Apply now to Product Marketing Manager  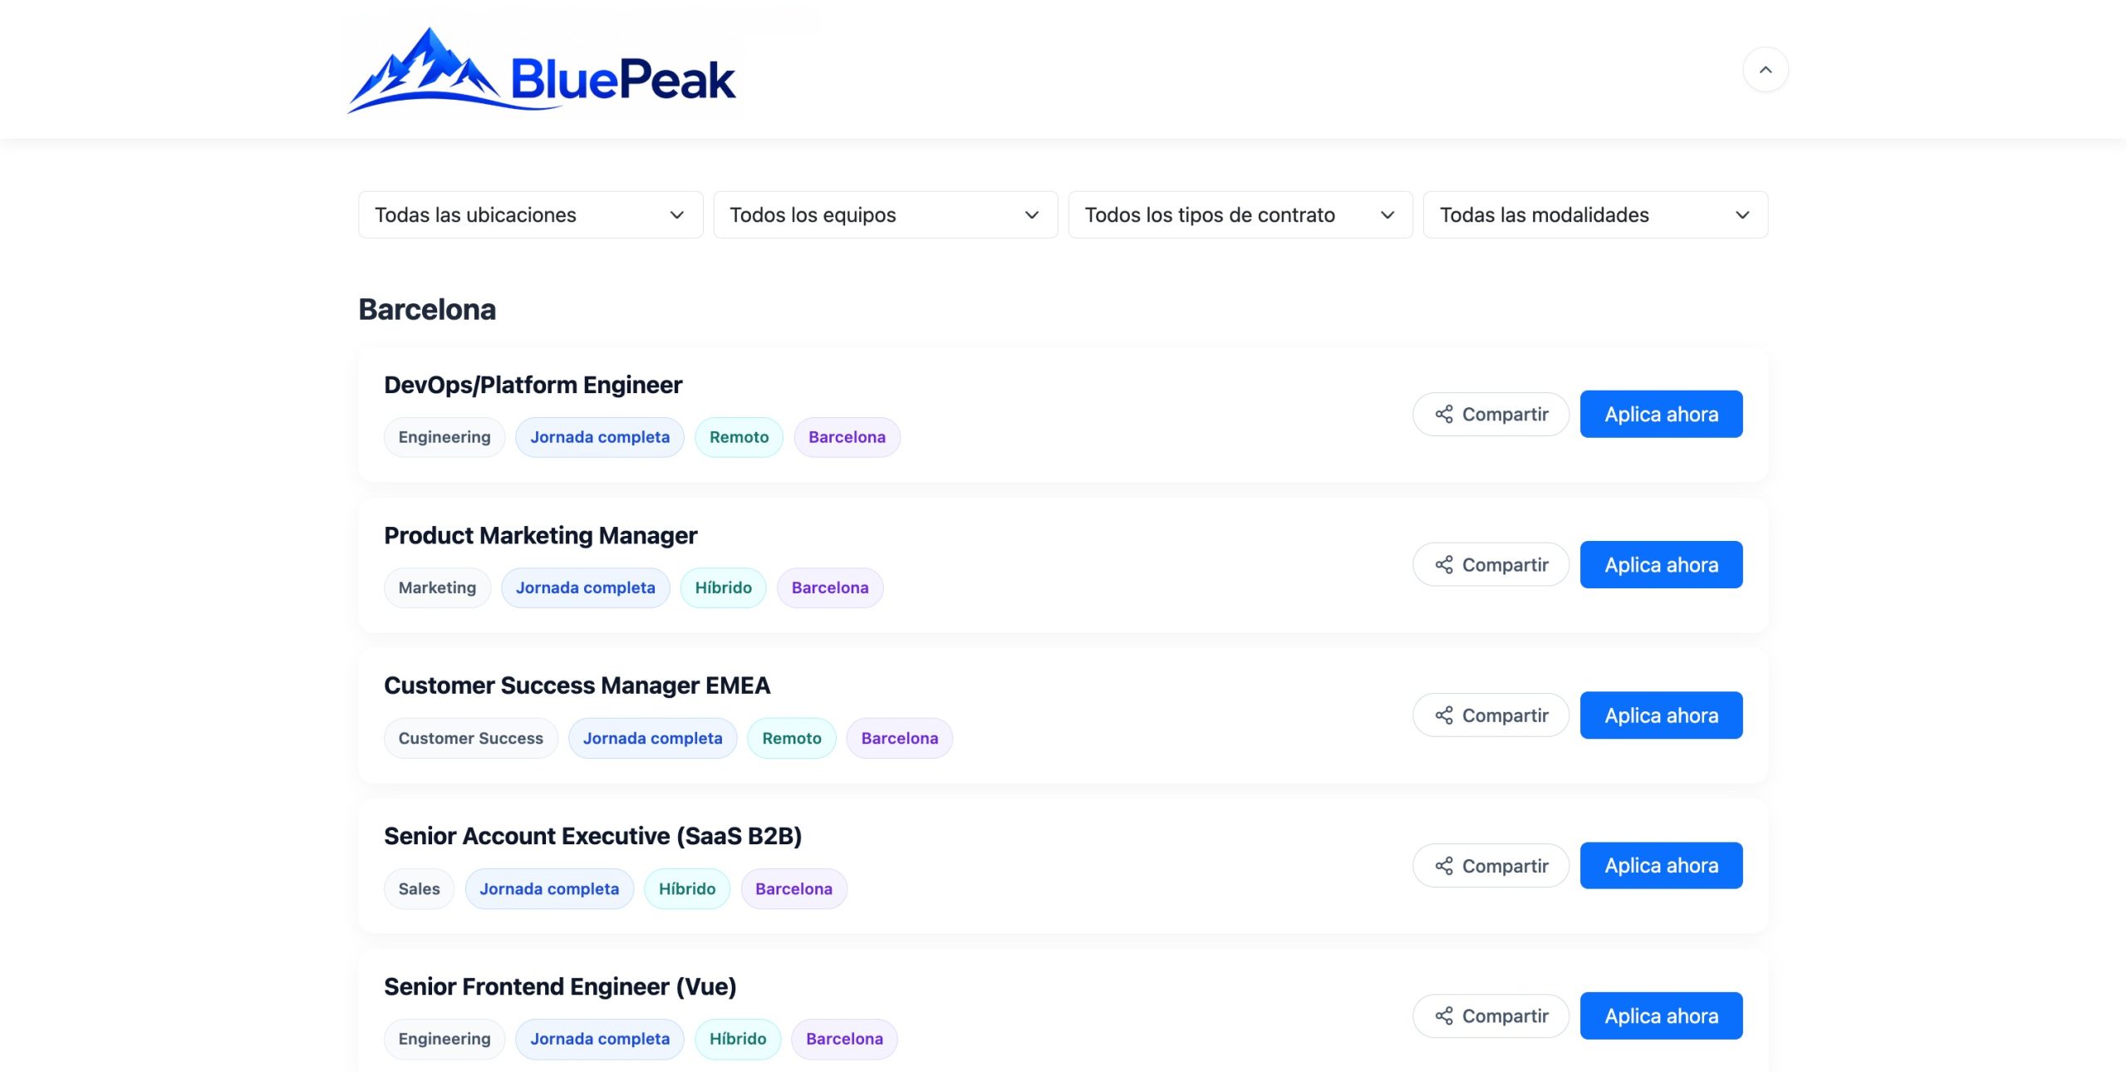(x=1661, y=565)
